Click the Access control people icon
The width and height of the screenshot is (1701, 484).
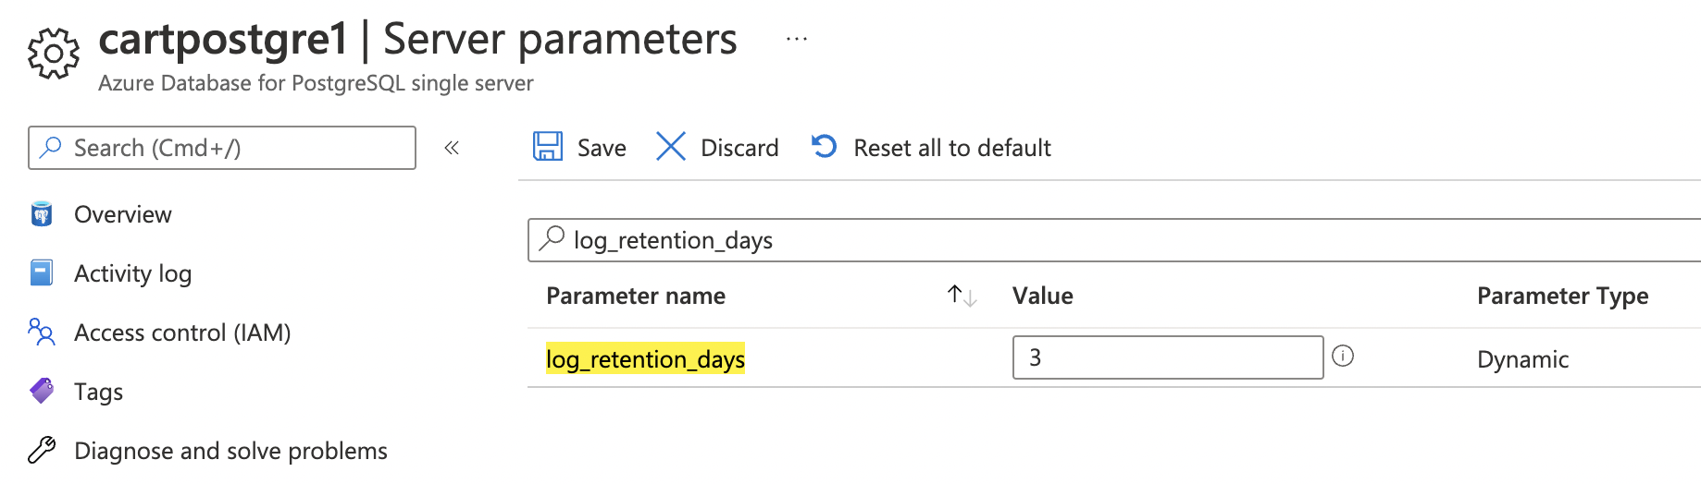(x=42, y=333)
